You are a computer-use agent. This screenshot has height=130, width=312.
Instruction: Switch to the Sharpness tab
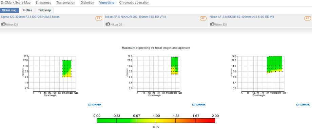point(43,3)
